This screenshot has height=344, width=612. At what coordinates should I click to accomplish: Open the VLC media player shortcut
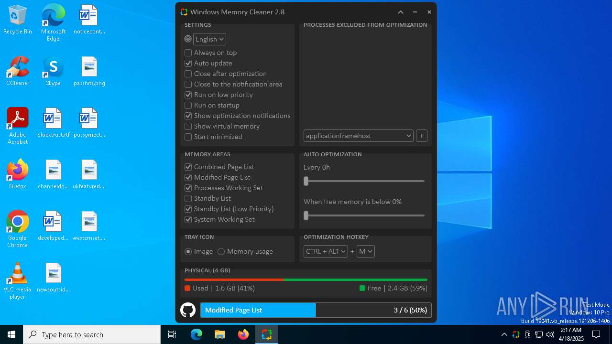point(18,281)
